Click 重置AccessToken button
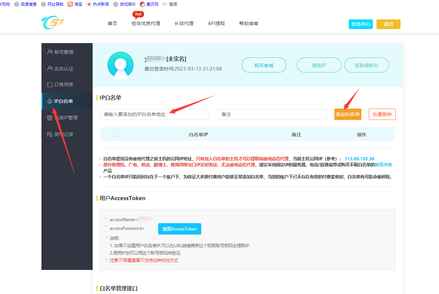 pyautogui.click(x=180, y=229)
